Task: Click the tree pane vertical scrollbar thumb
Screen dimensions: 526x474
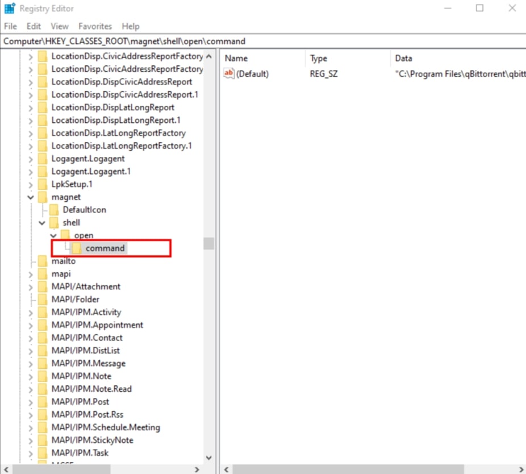Action: click(208, 244)
